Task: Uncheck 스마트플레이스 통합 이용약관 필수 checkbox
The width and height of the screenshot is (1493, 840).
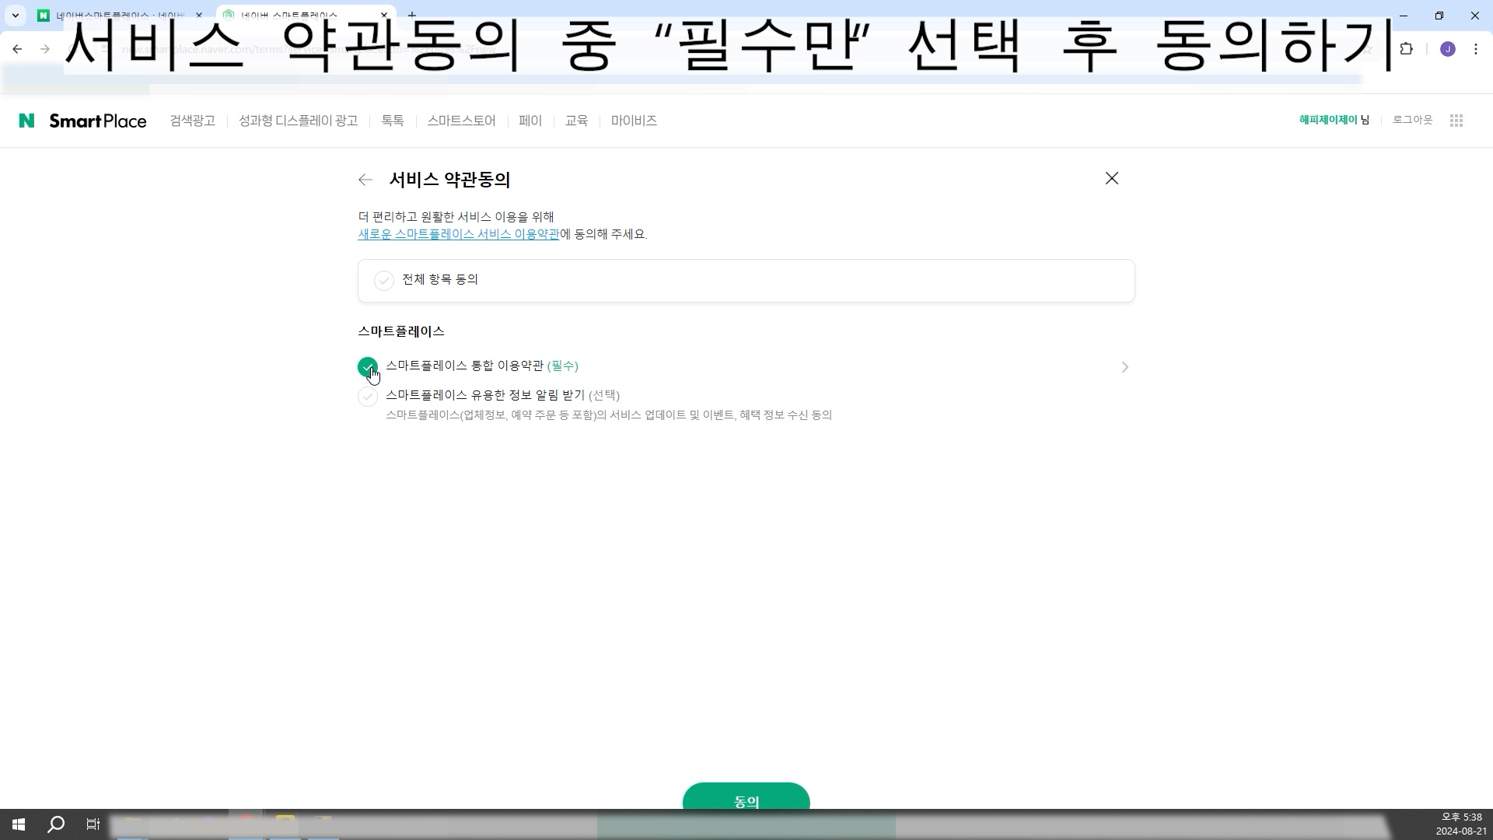Action: pos(368,366)
